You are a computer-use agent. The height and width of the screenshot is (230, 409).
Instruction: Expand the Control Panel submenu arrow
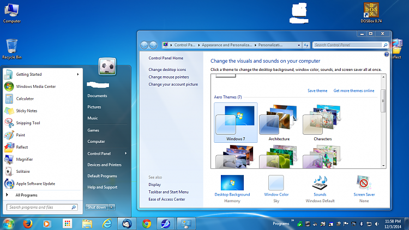pos(126,153)
